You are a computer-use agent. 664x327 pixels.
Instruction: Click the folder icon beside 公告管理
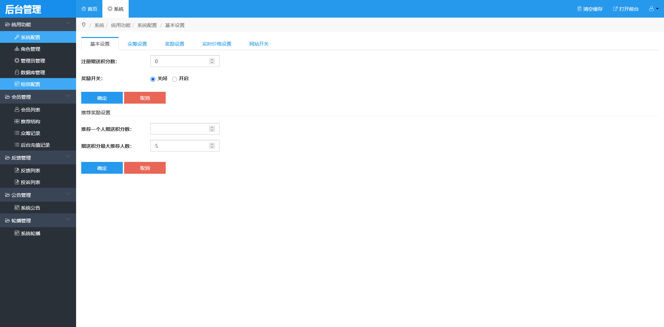coord(8,195)
